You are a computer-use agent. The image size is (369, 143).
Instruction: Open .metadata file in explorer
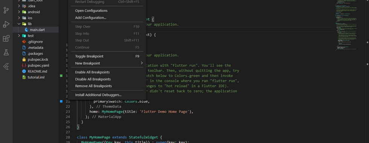[36, 47]
